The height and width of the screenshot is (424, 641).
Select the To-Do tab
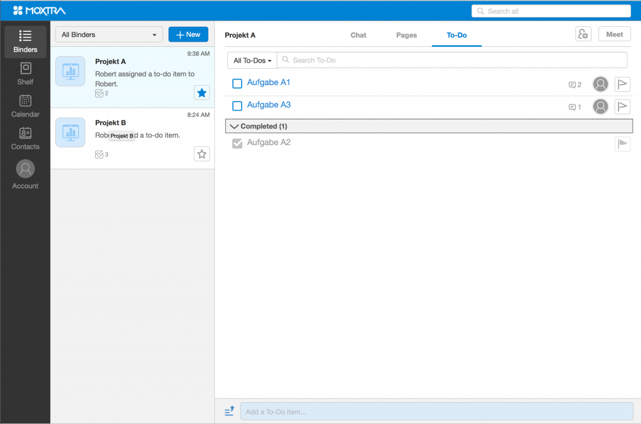point(456,35)
